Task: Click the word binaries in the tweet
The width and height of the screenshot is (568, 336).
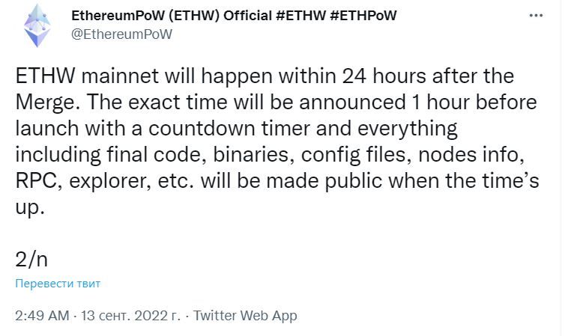Action: coord(250,155)
